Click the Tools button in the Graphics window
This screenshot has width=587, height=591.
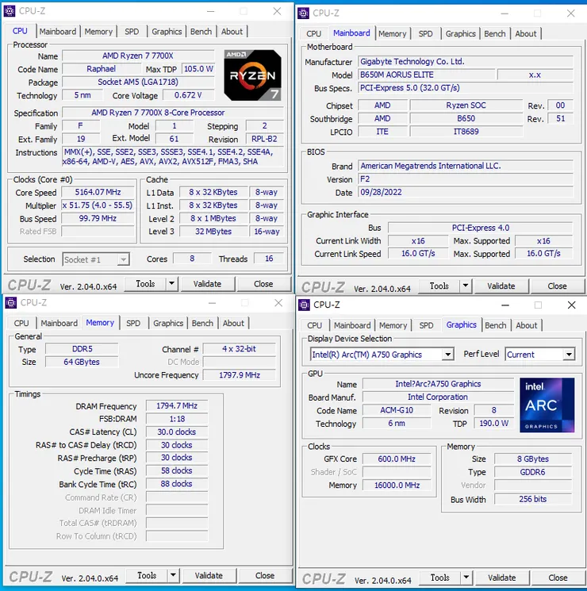click(439, 578)
